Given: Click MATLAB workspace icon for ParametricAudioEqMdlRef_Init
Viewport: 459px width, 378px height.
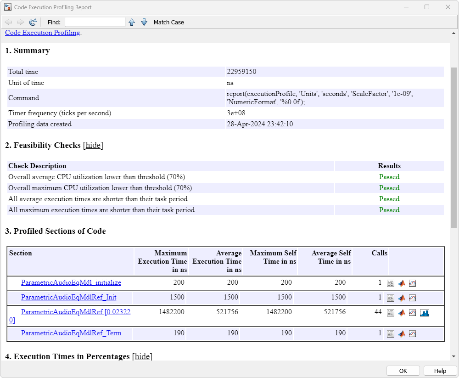Looking at the screenshot, I should [x=402, y=298].
